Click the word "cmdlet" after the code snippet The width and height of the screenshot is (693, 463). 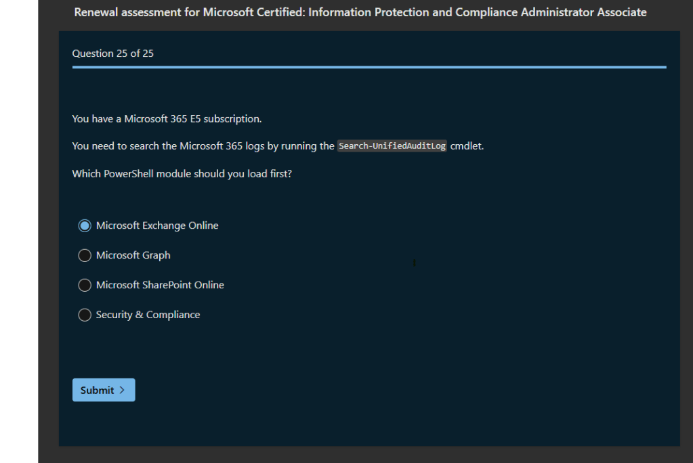tap(466, 146)
